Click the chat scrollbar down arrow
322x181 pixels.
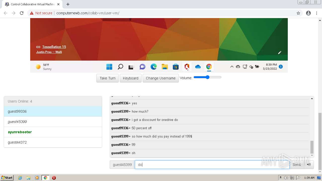click(x=312, y=155)
